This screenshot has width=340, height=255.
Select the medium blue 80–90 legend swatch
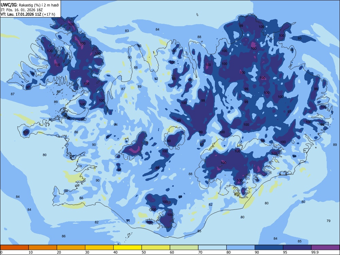(x=241, y=248)
